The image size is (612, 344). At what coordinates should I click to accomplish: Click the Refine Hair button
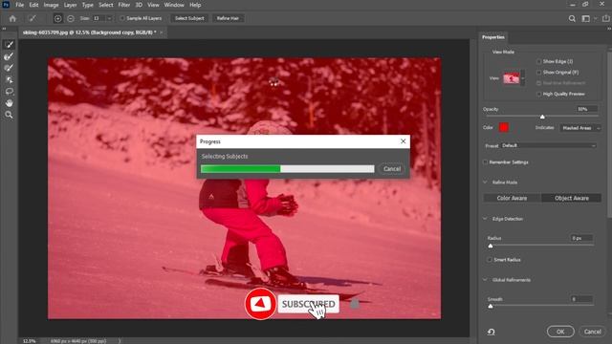(228, 18)
